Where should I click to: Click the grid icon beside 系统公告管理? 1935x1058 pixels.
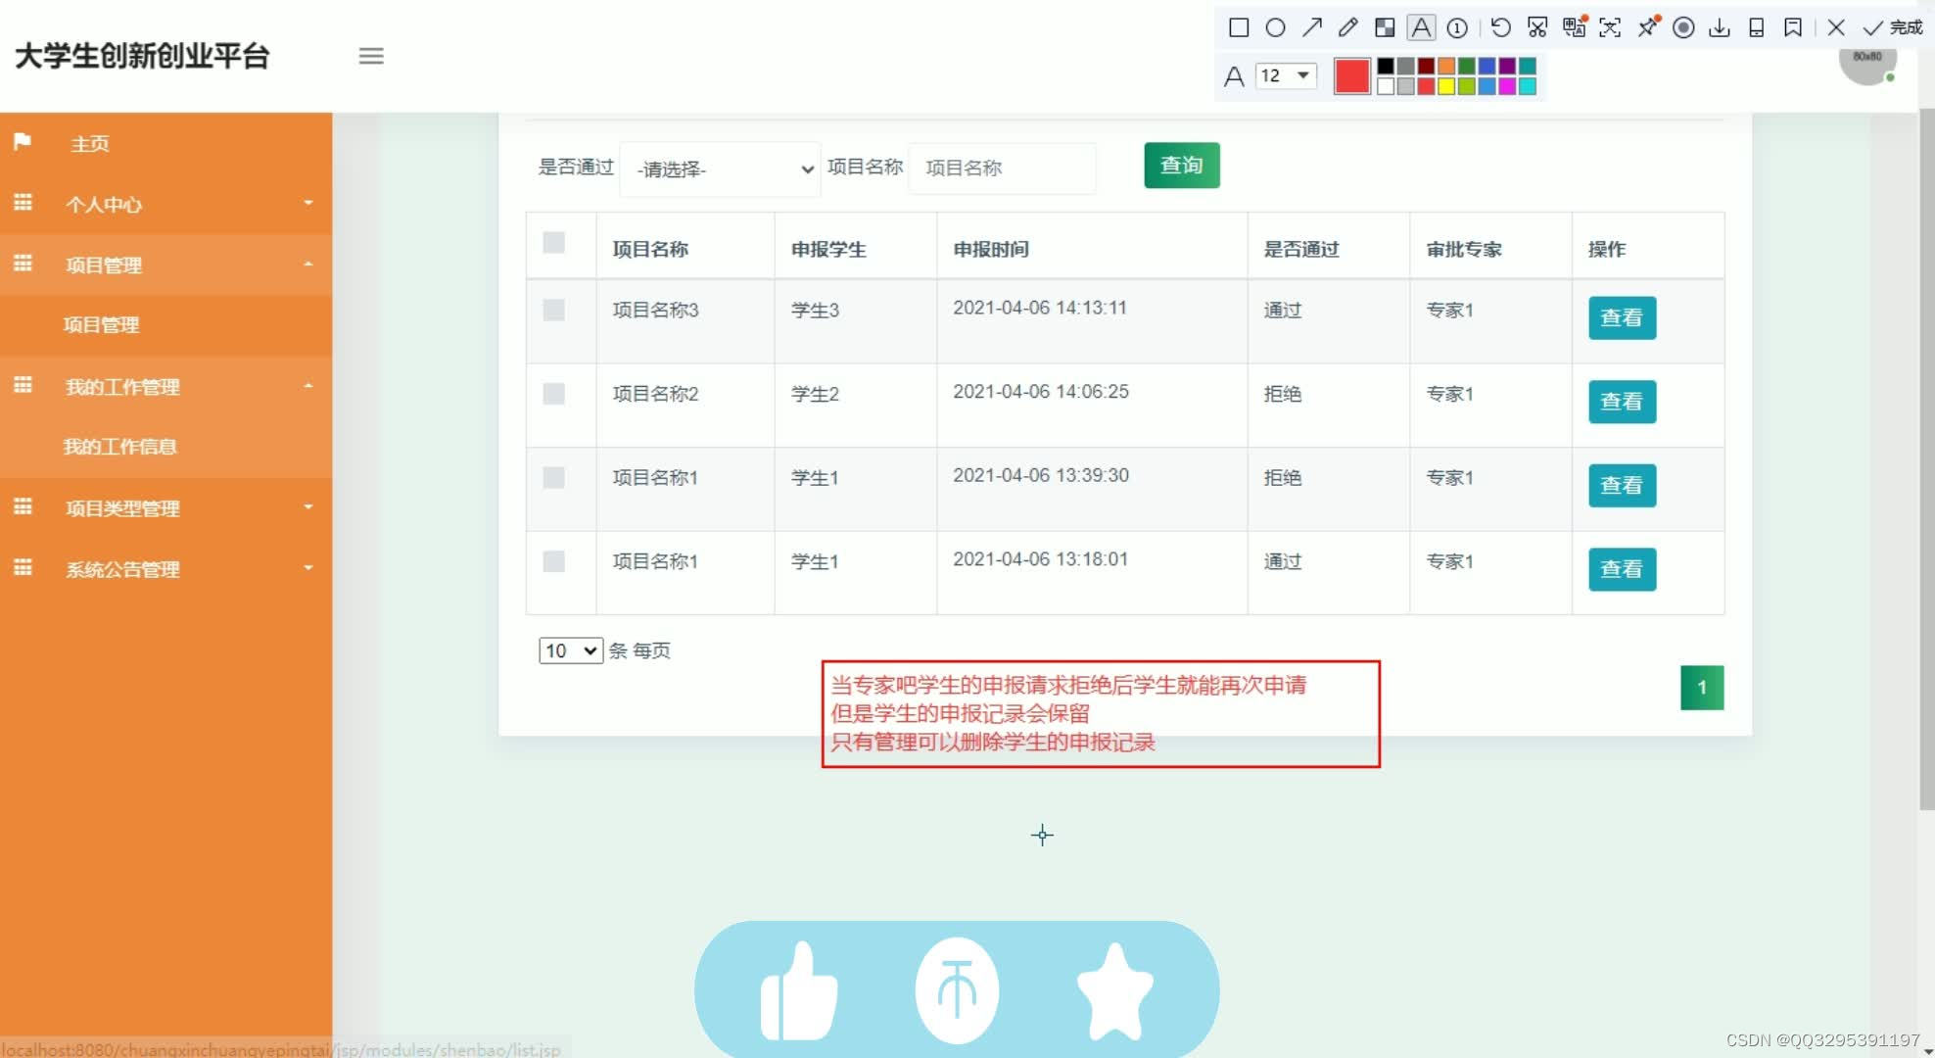click(23, 567)
